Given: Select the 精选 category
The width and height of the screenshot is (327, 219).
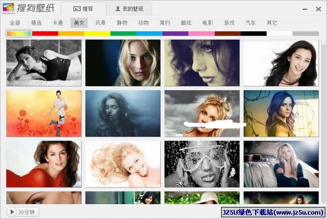Looking at the screenshot, I should 36,23.
